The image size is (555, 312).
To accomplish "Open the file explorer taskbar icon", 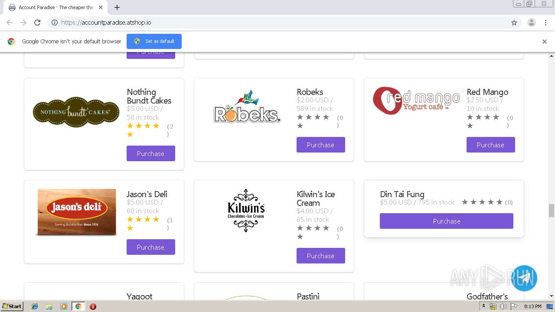I will [x=49, y=306].
